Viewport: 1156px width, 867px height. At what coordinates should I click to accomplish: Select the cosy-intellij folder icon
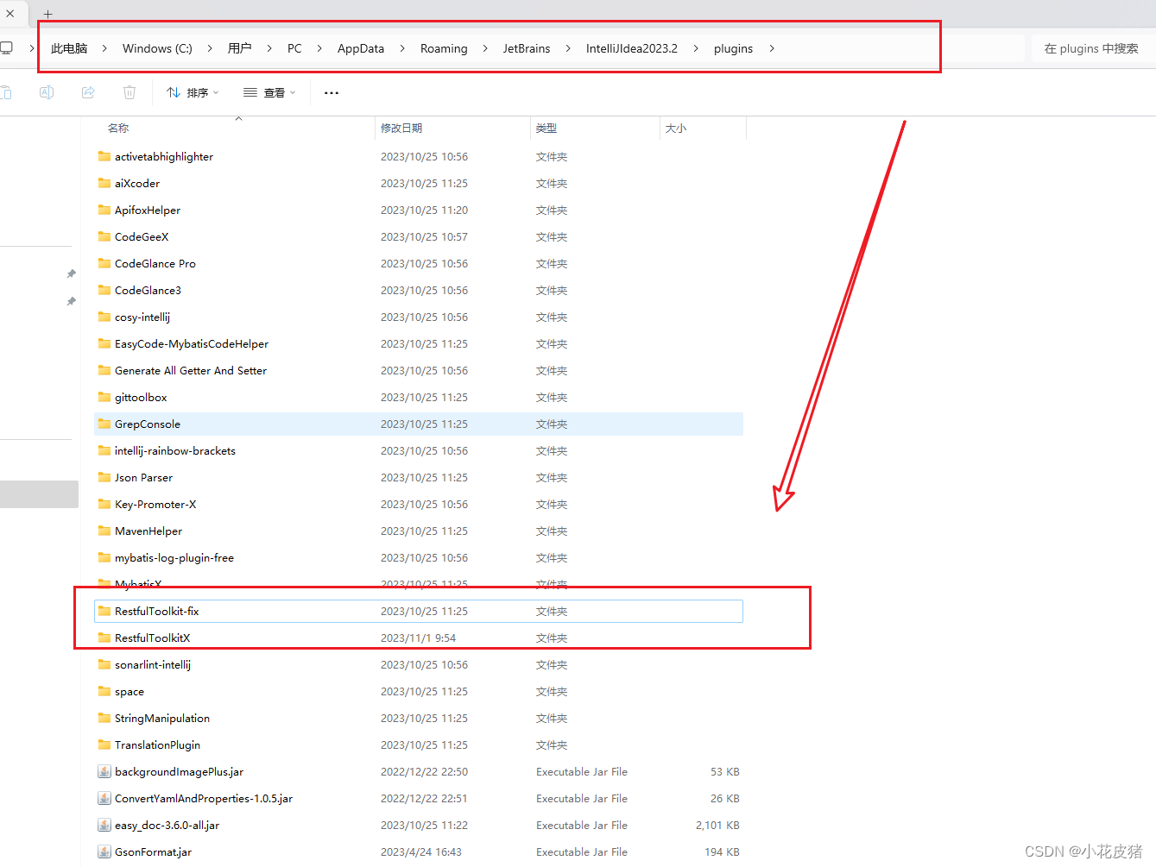[104, 317]
